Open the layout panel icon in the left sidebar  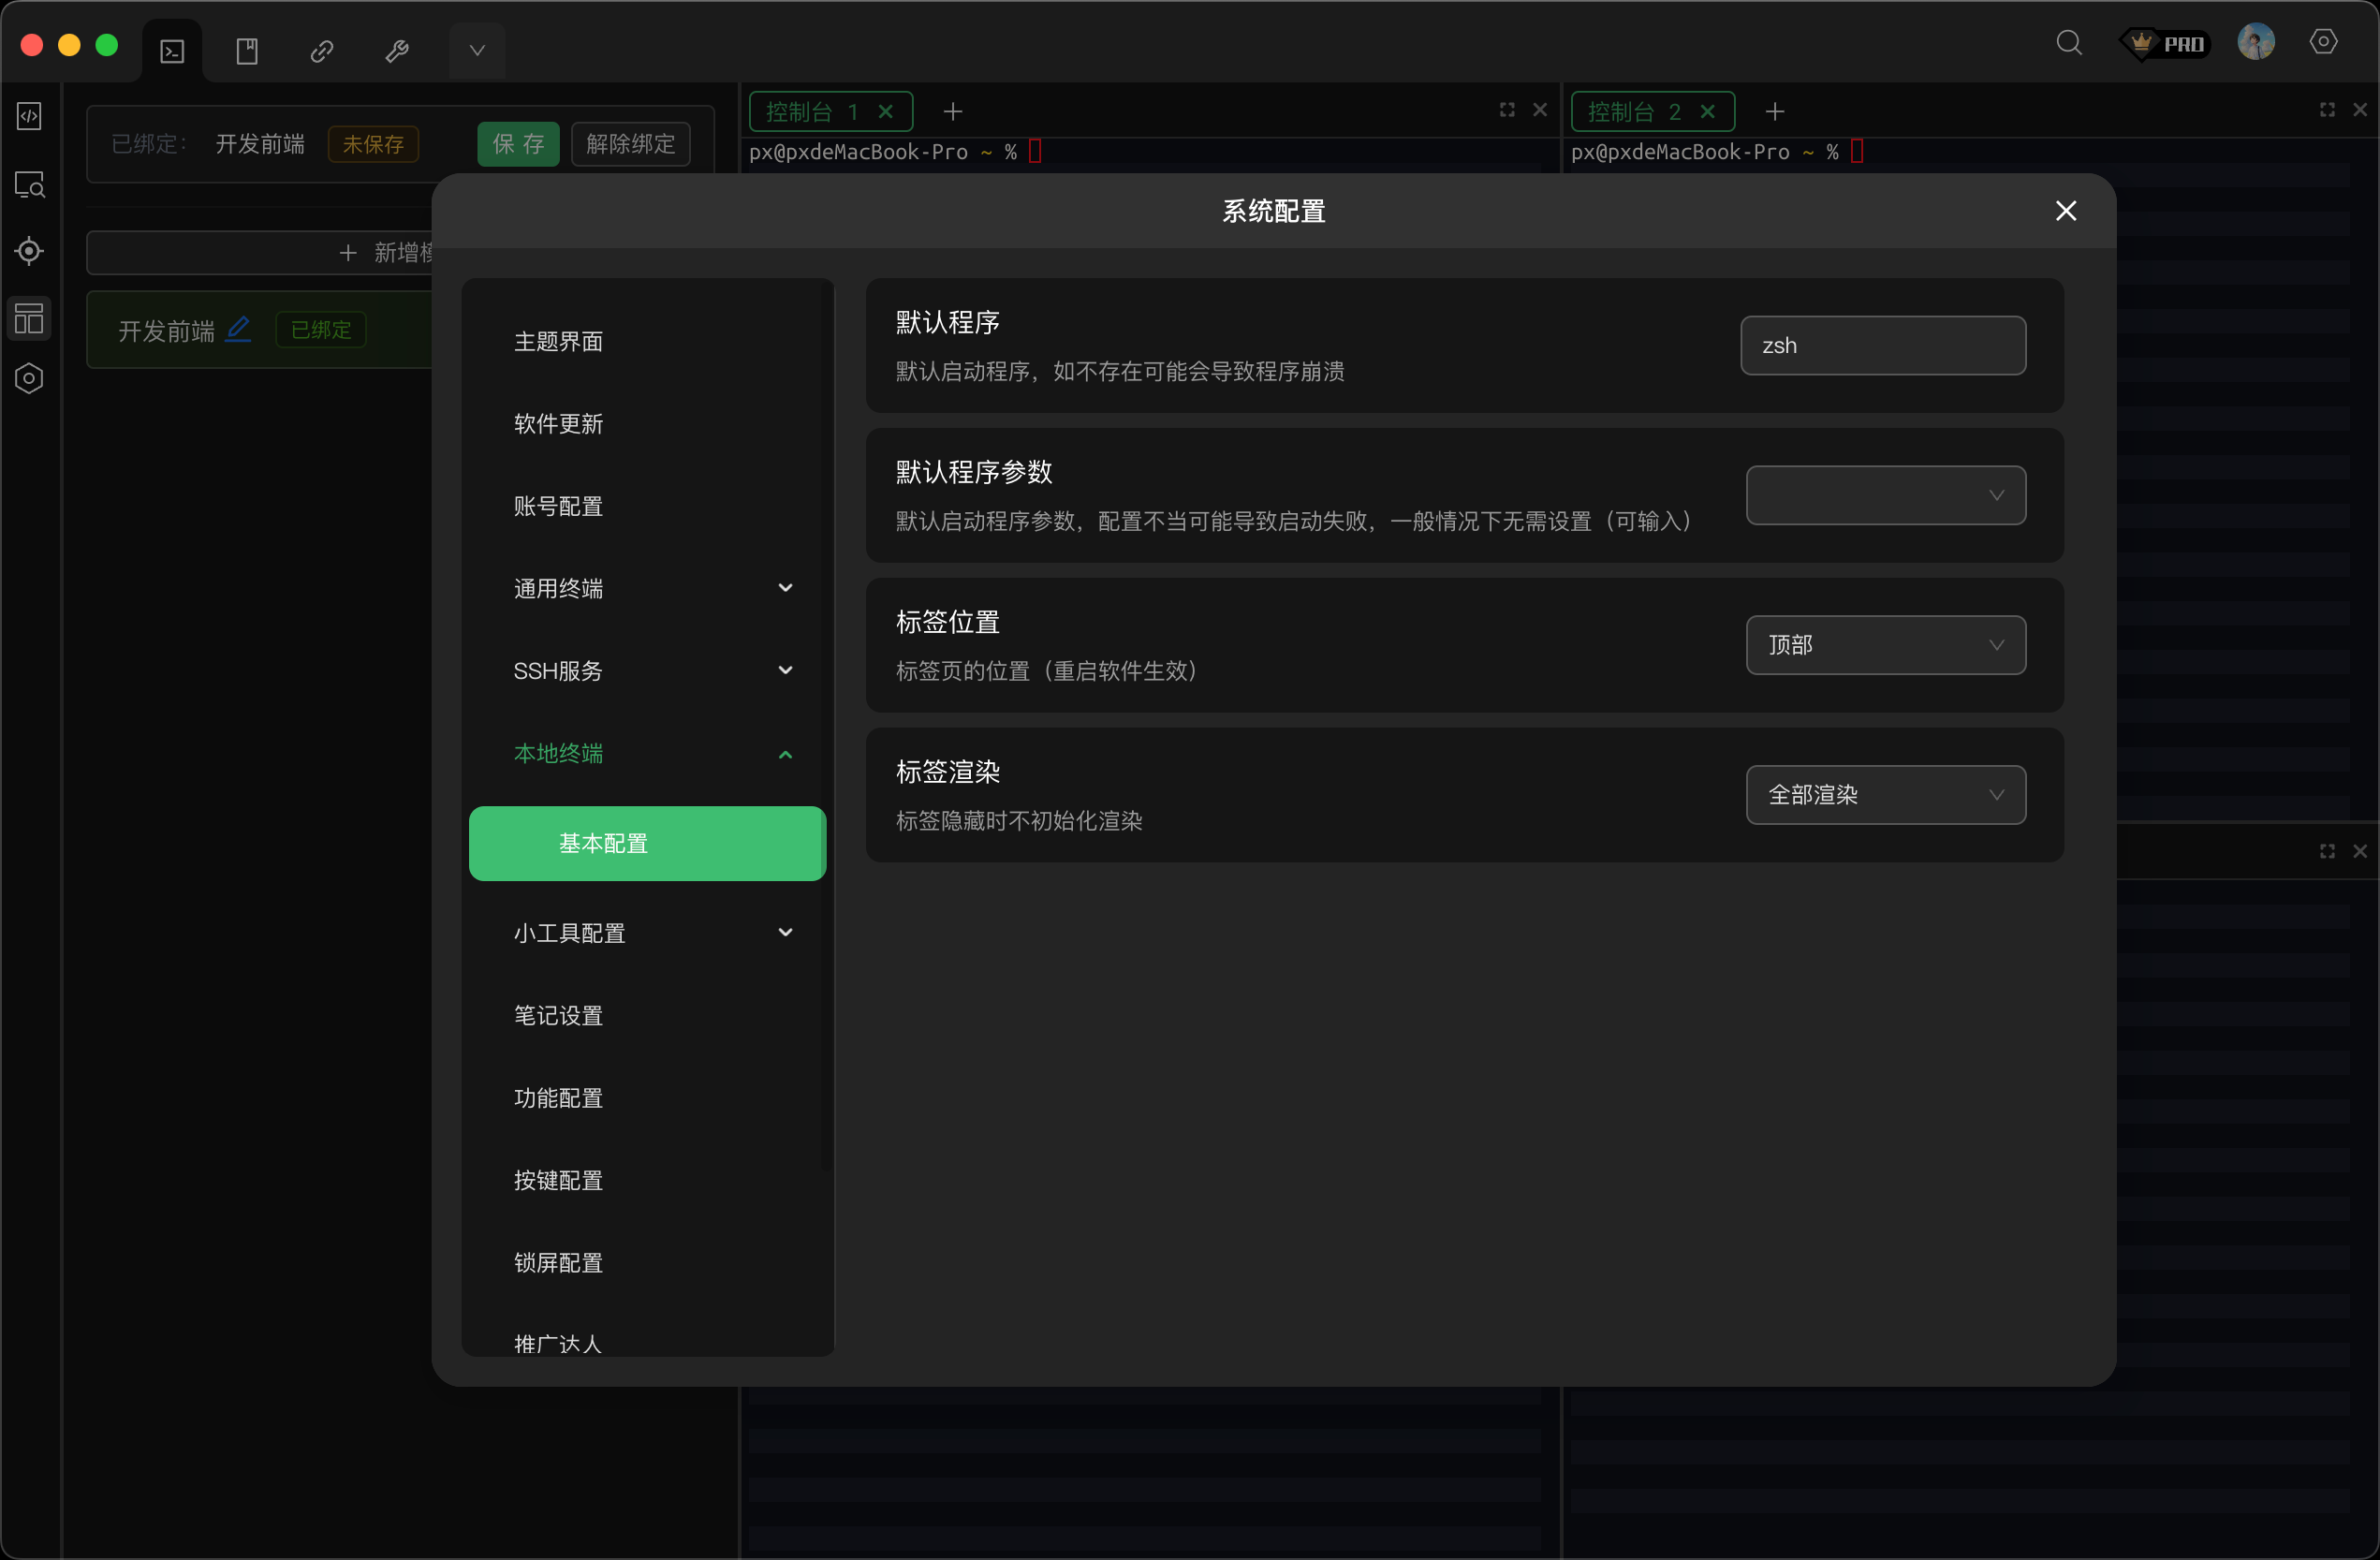click(x=29, y=318)
